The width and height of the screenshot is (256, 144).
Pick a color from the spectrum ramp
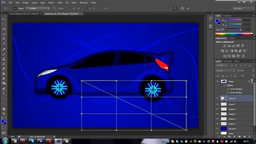tap(234, 34)
